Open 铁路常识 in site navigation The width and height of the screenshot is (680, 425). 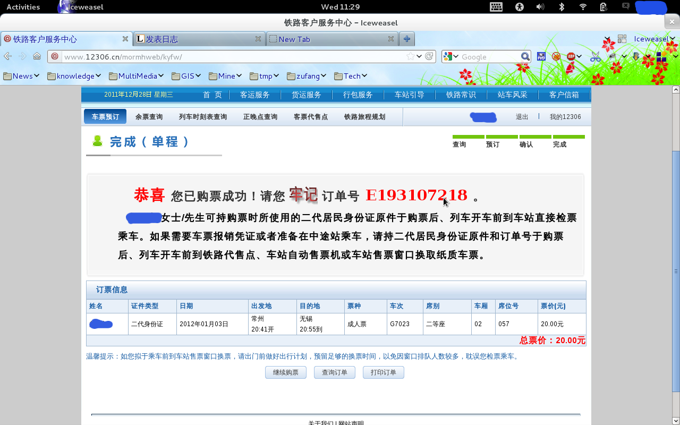[x=461, y=95]
